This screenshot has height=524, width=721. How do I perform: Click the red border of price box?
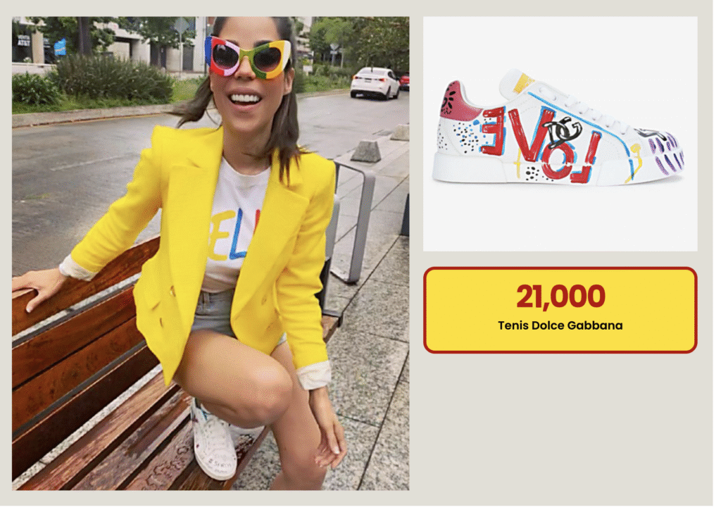pos(560,268)
